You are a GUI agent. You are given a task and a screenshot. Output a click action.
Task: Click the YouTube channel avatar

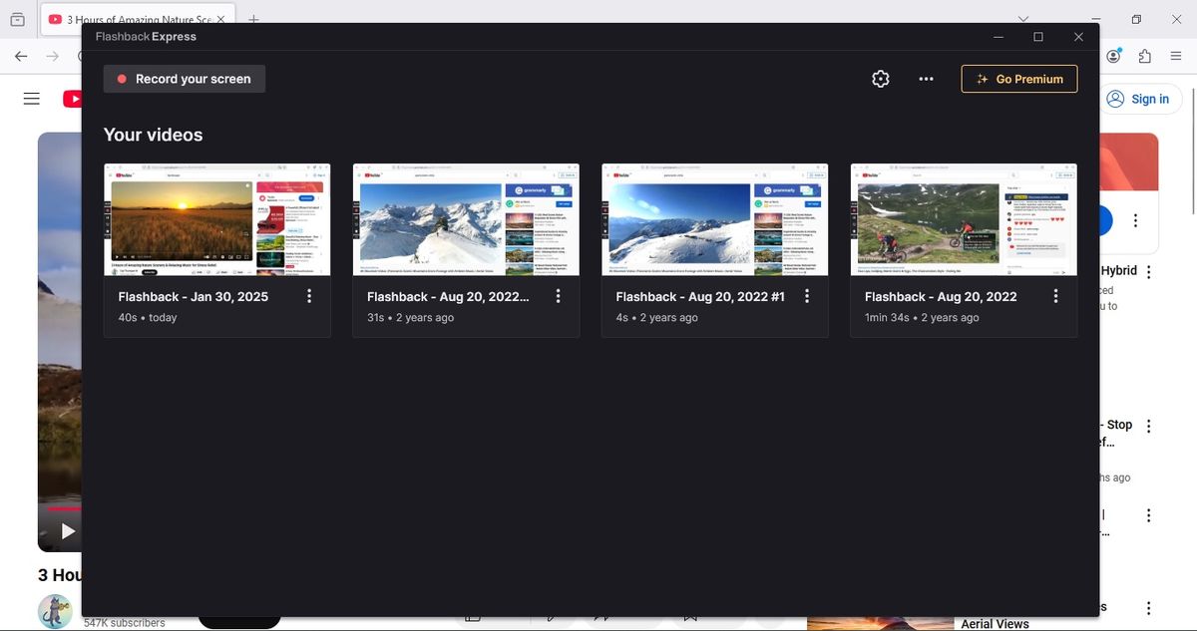click(55, 610)
